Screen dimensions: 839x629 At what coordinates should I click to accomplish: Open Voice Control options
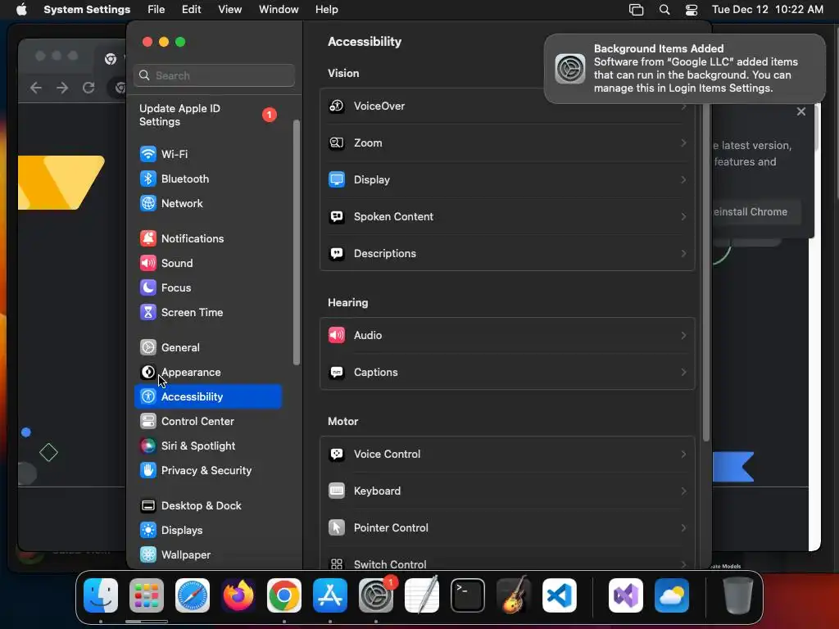coord(507,454)
